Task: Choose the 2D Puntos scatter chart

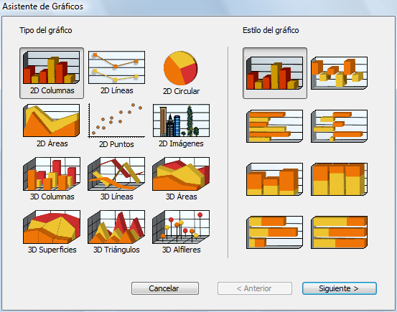Action: tap(116, 126)
